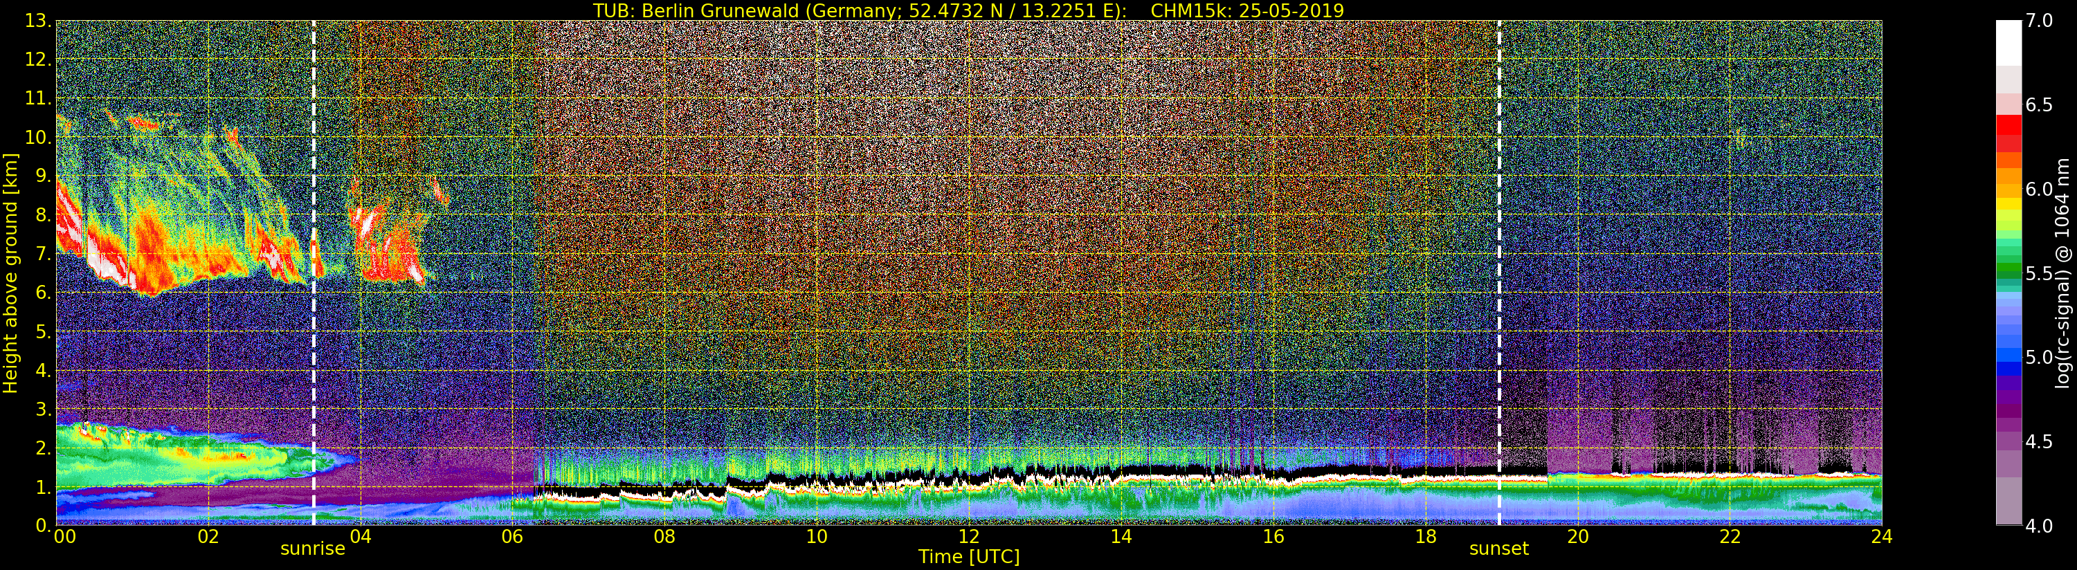Click the colorbar value '6.0'

[2039, 189]
